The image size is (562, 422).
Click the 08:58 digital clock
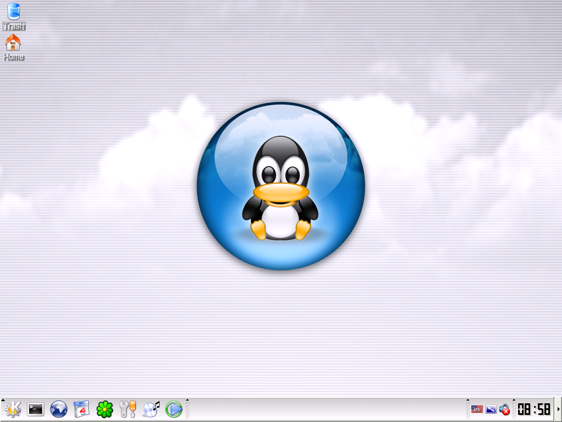pyautogui.click(x=534, y=409)
